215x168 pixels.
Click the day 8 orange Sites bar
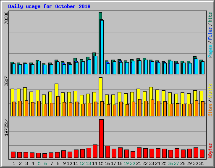[x=58, y=106]
